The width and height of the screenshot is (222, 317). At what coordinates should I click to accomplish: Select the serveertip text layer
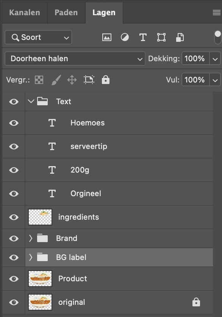coord(119,146)
